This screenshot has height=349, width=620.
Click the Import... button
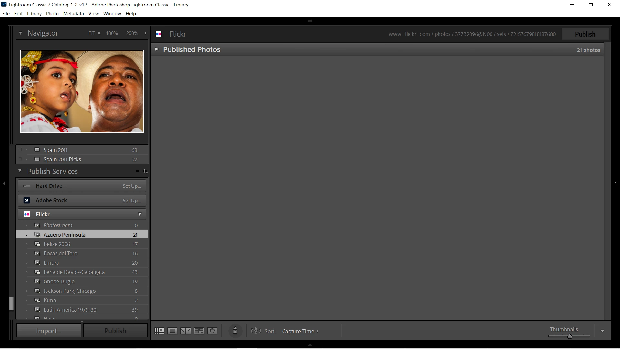[48, 331]
